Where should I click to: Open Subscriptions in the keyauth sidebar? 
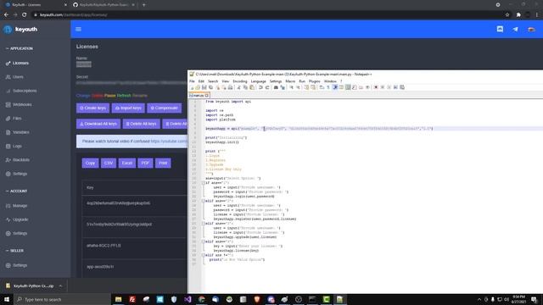21,91
